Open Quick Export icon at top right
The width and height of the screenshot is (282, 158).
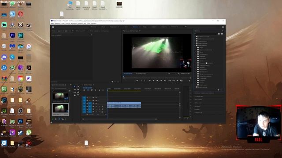tap(223, 27)
